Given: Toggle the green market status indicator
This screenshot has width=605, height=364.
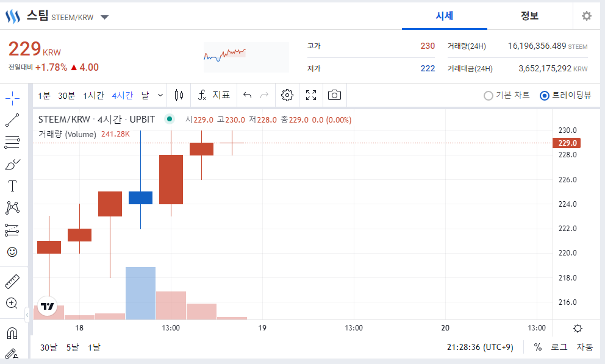Looking at the screenshot, I should [x=170, y=119].
